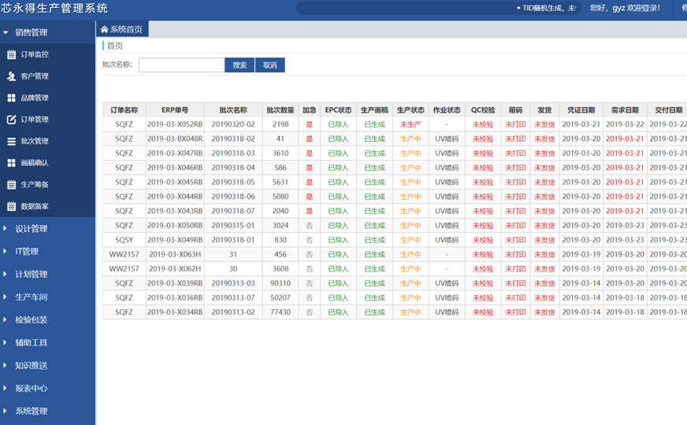
Task: Click the 生产筹备 icon in sidebar
Action: tap(11, 185)
